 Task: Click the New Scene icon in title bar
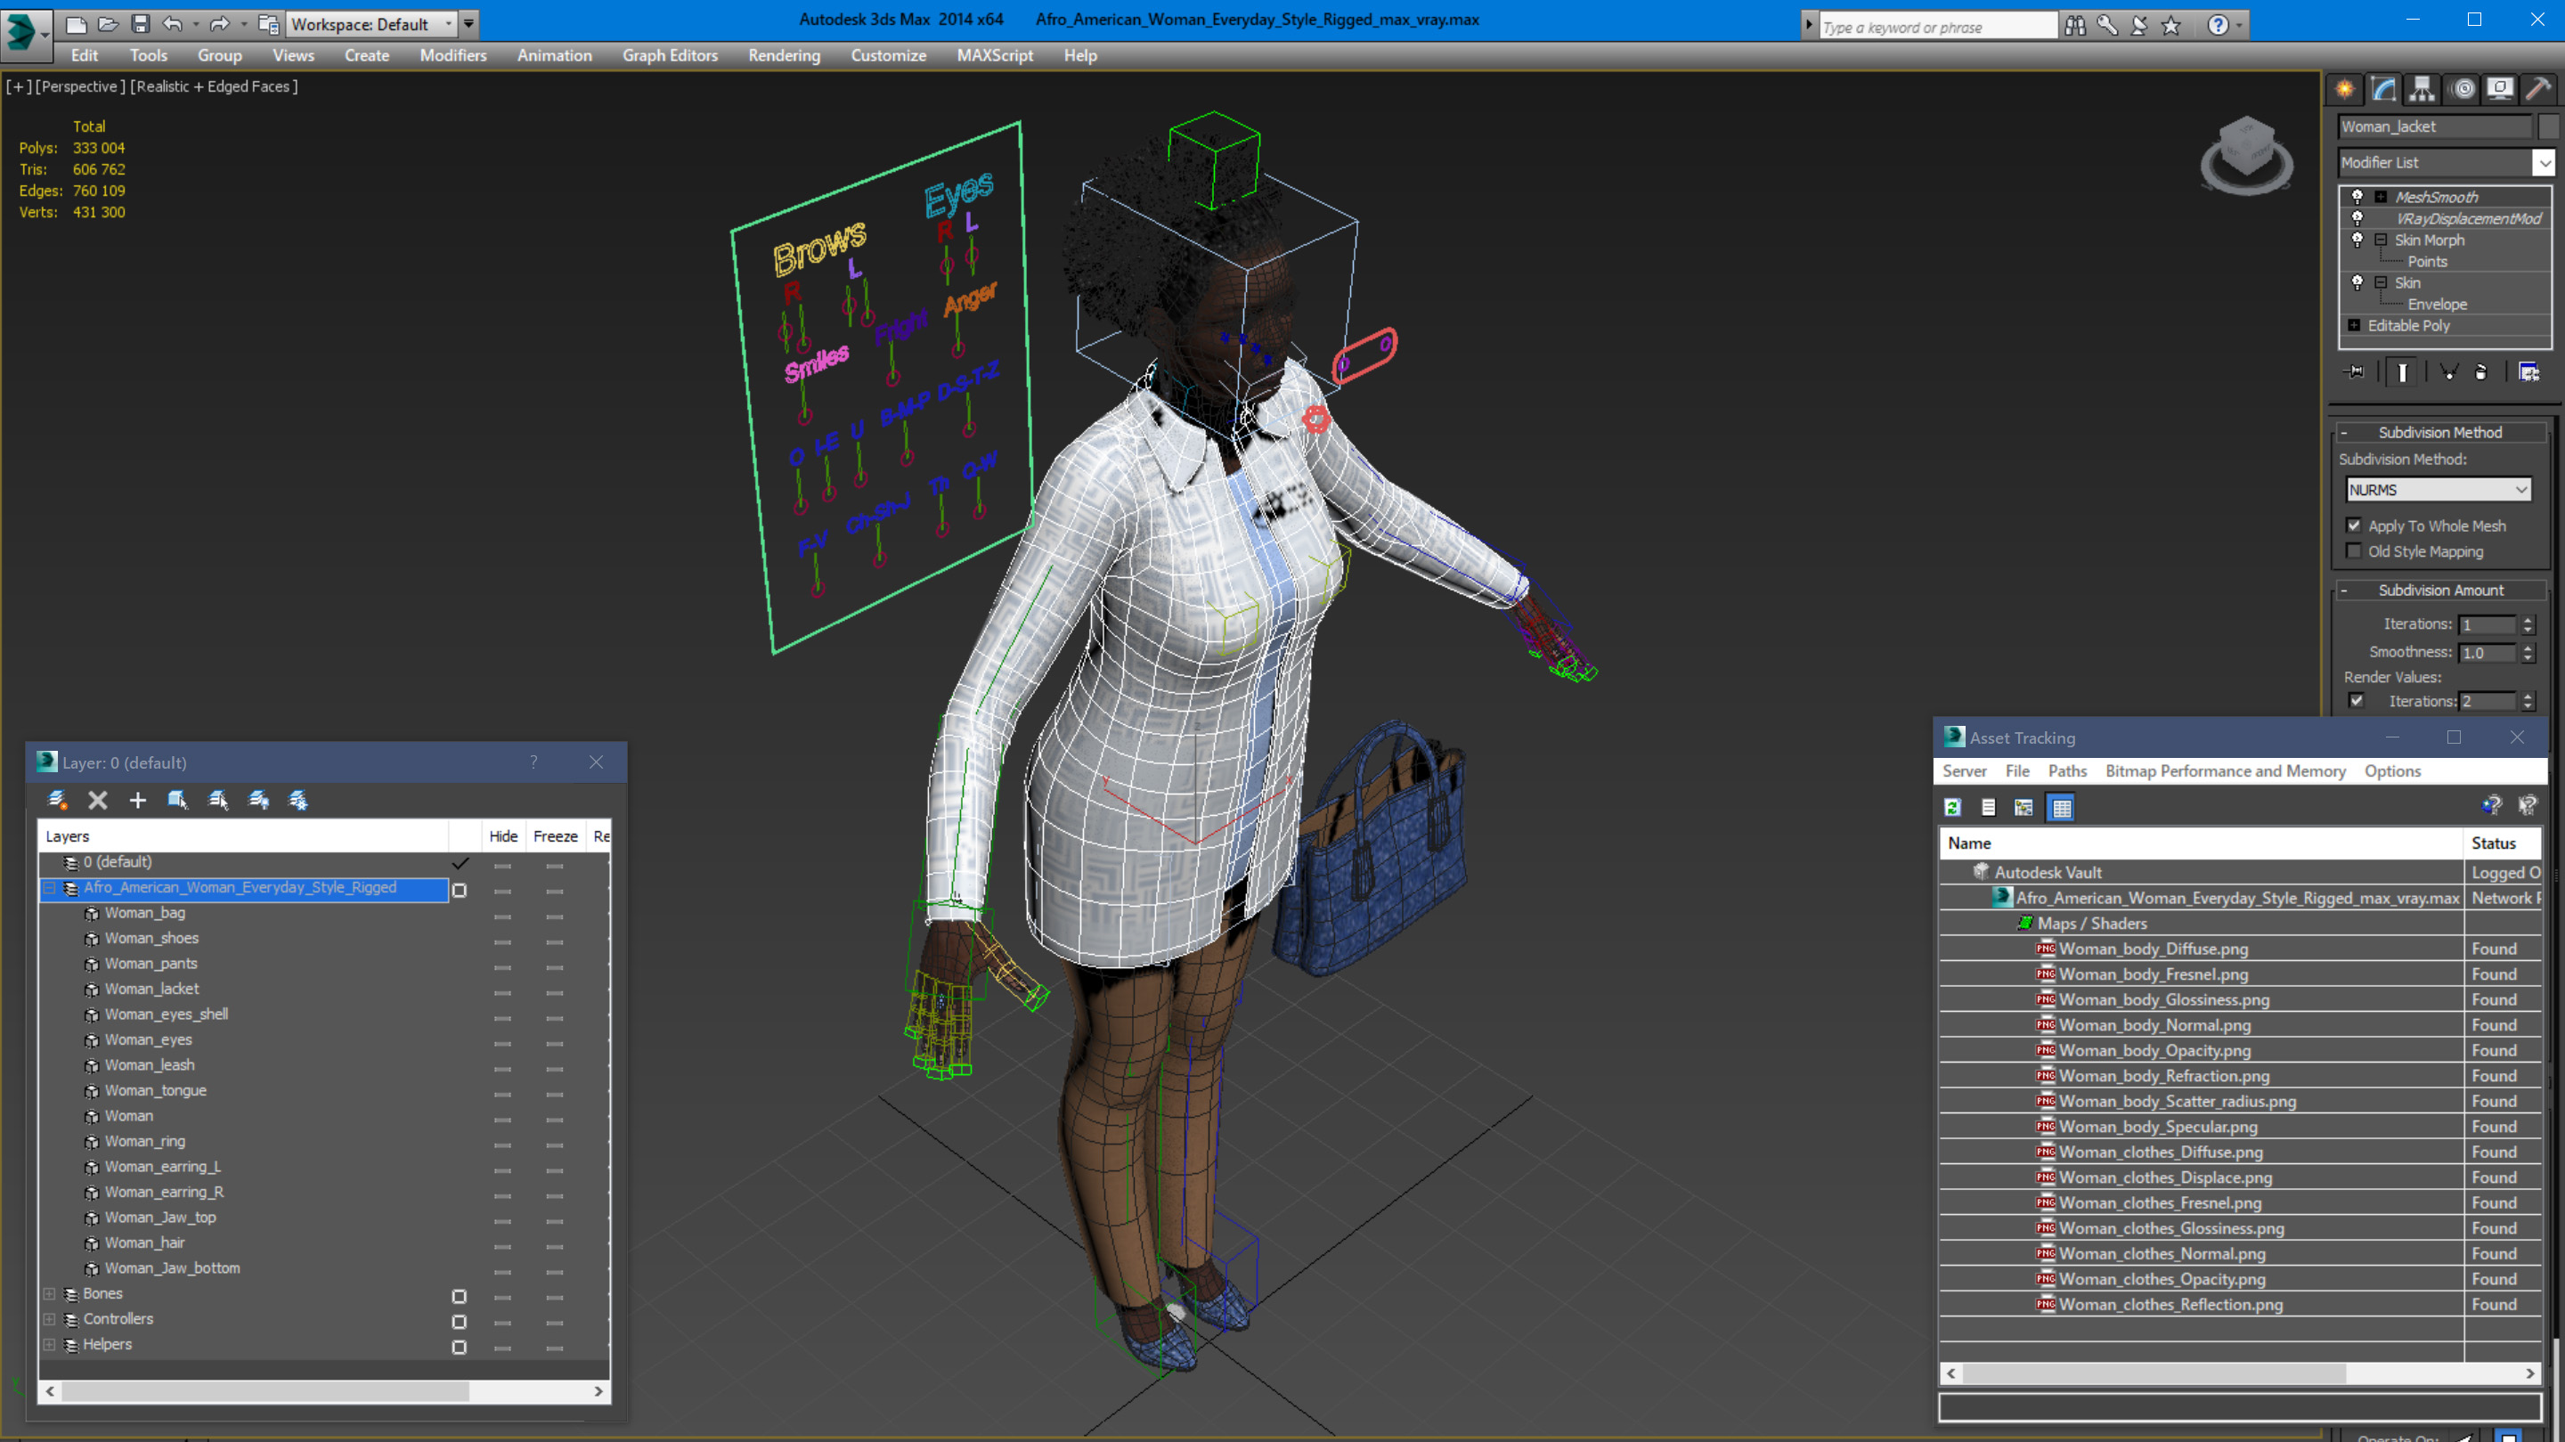[76, 24]
